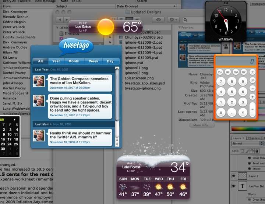Click the Warsaw clock widget face
Screen dimensions: 265x204
pyautogui.click(x=226, y=21)
